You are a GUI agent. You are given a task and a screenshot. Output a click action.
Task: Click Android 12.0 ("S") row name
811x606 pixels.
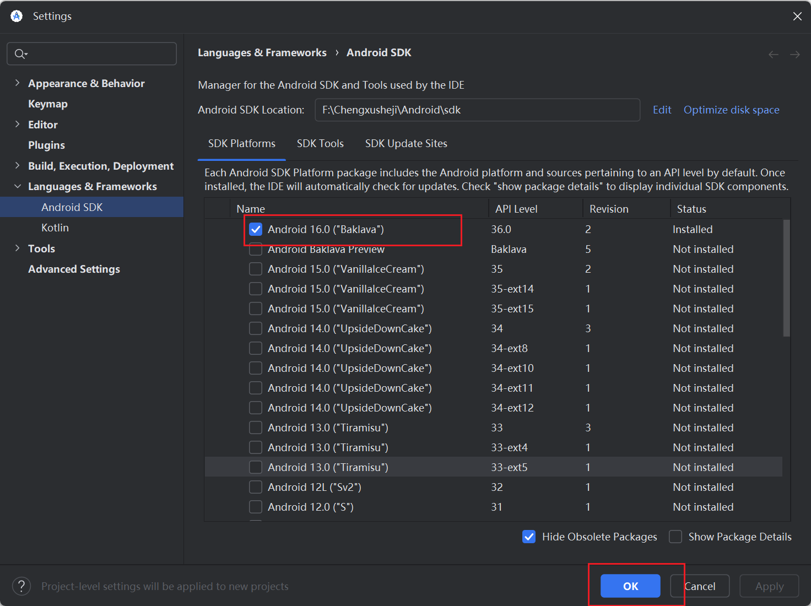(x=311, y=507)
